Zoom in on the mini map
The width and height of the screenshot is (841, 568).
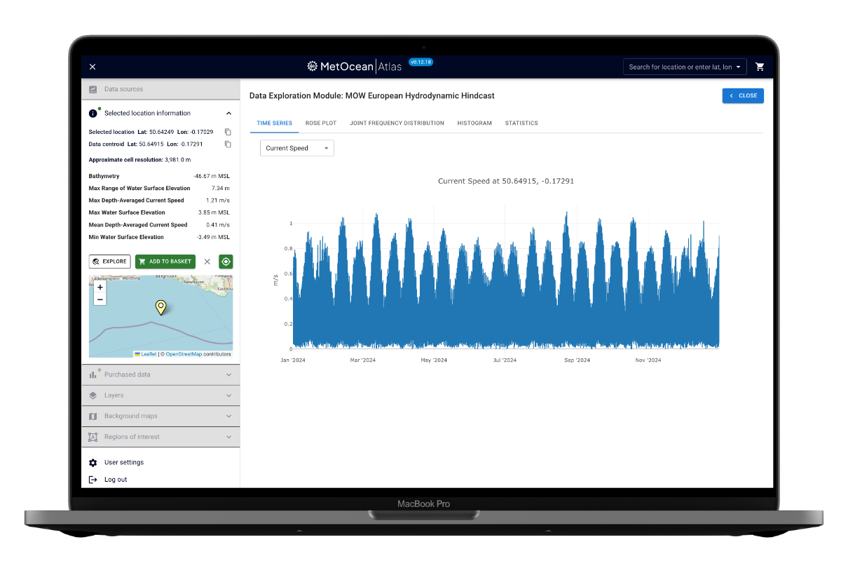coord(100,288)
